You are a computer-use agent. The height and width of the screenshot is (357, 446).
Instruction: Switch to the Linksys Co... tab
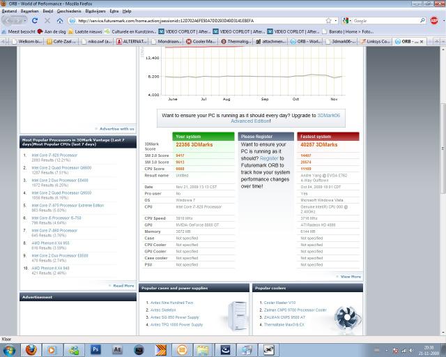pos(376,42)
